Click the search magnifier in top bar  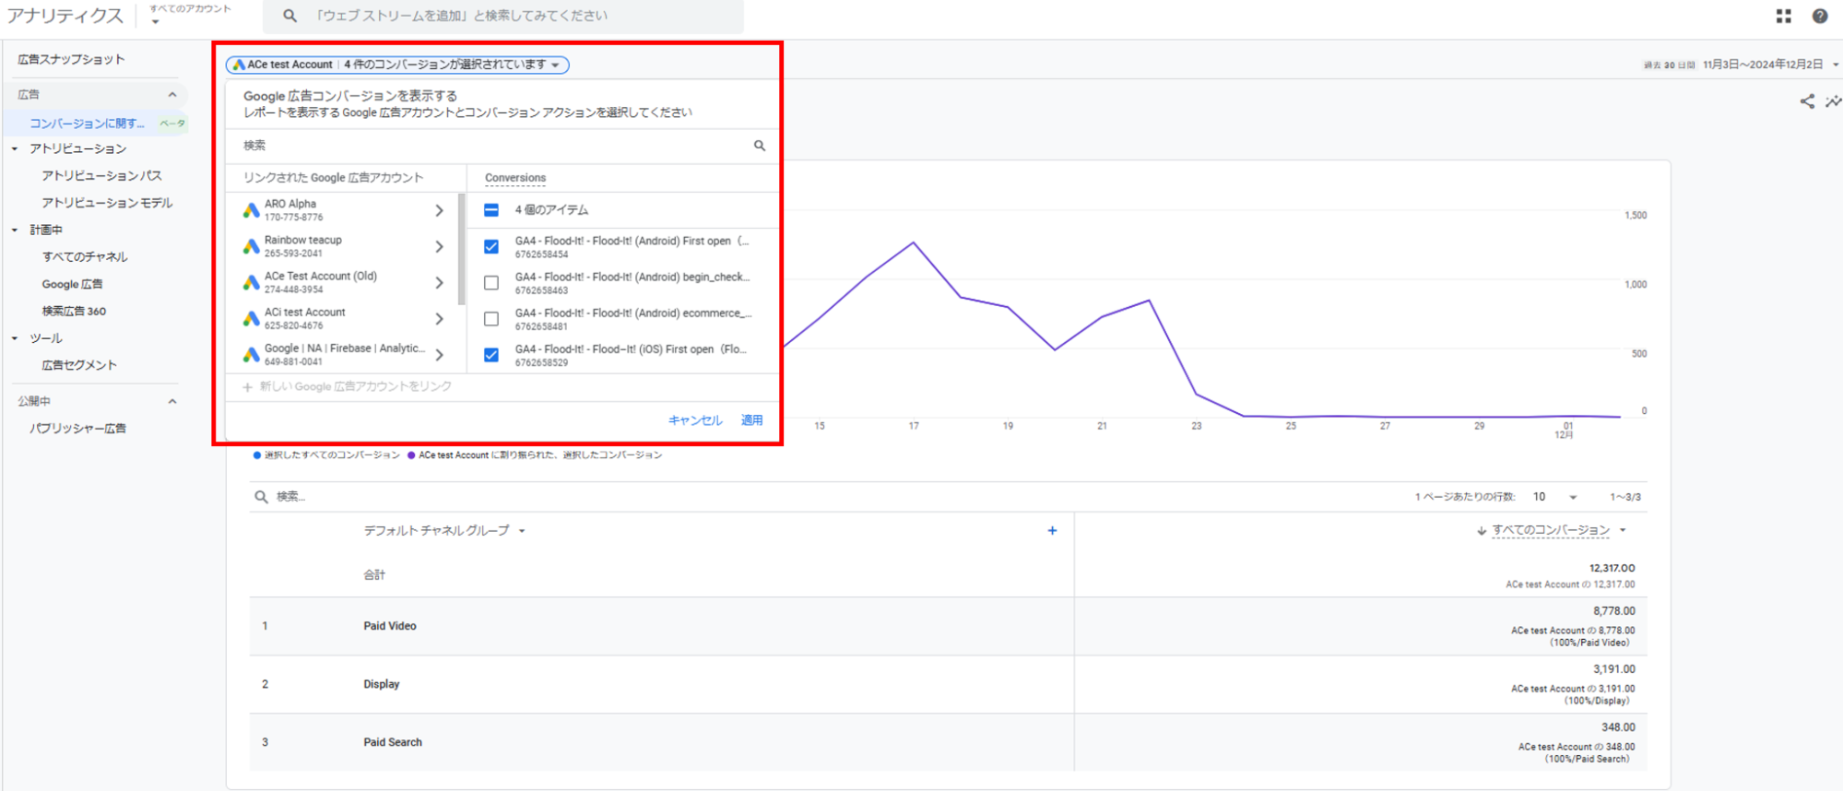[x=289, y=16]
